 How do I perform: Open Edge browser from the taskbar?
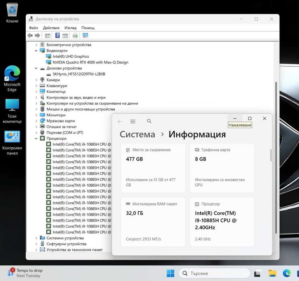(x=287, y=273)
